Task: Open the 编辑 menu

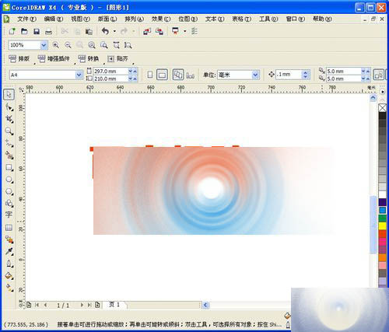Action: [54, 19]
